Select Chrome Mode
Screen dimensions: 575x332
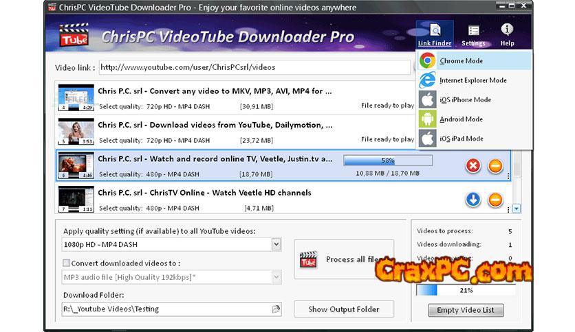[474, 60]
